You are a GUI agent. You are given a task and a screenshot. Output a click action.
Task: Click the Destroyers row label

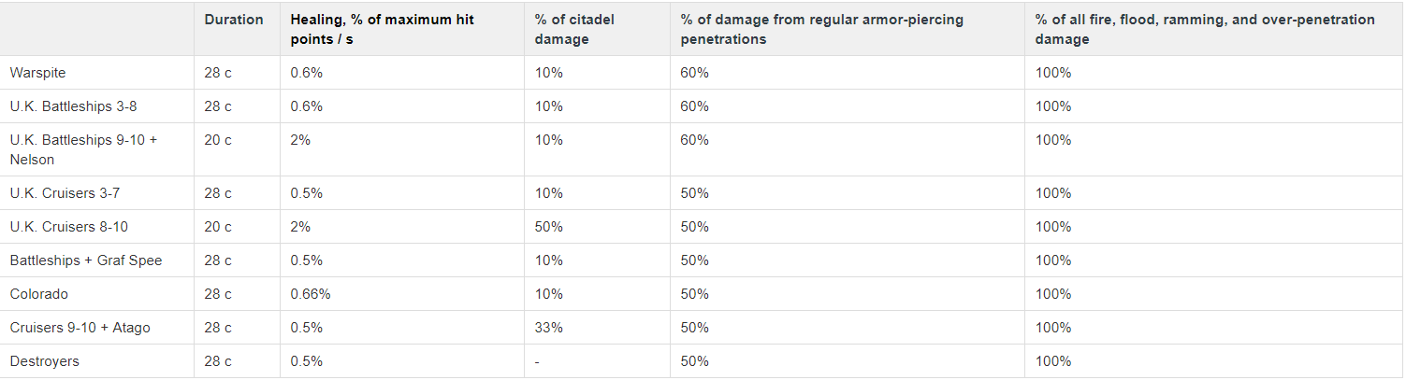45,361
